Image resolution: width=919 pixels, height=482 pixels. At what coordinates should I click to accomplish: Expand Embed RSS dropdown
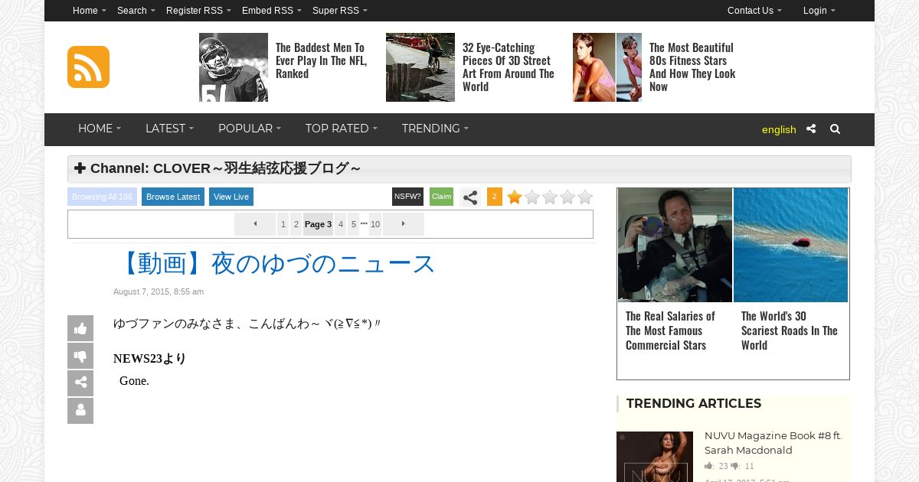click(272, 11)
